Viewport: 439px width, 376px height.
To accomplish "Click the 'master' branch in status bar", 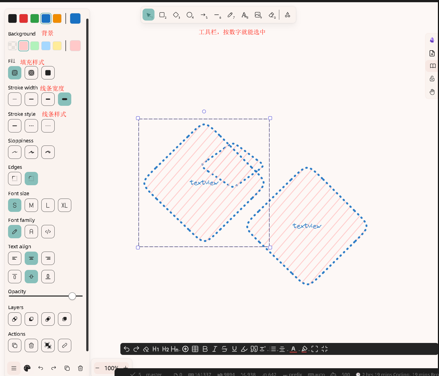I will (154, 374).
